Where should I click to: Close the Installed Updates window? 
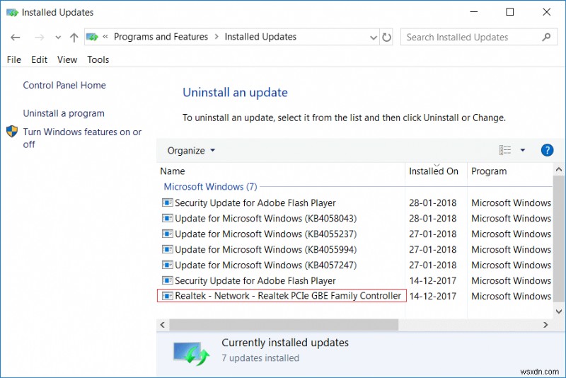click(x=546, y=12)
